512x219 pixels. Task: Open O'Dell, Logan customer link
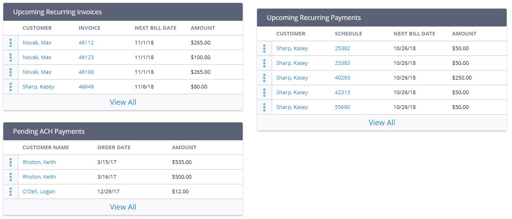click(39, 192)
